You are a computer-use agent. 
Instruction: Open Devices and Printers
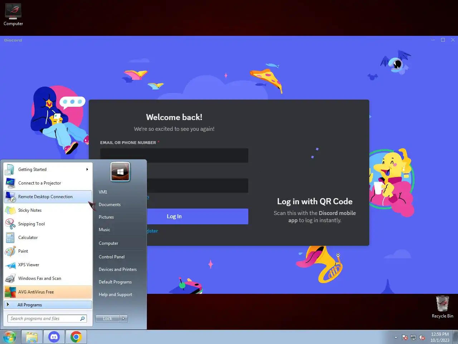[x=118, y=269]
